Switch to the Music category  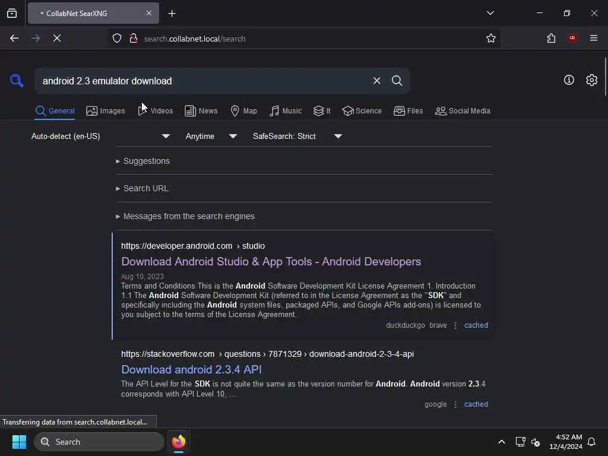pyautogui.click(x=286, y=111)
